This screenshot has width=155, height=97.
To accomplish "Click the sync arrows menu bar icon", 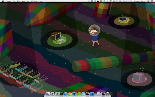I will [101, 1].
